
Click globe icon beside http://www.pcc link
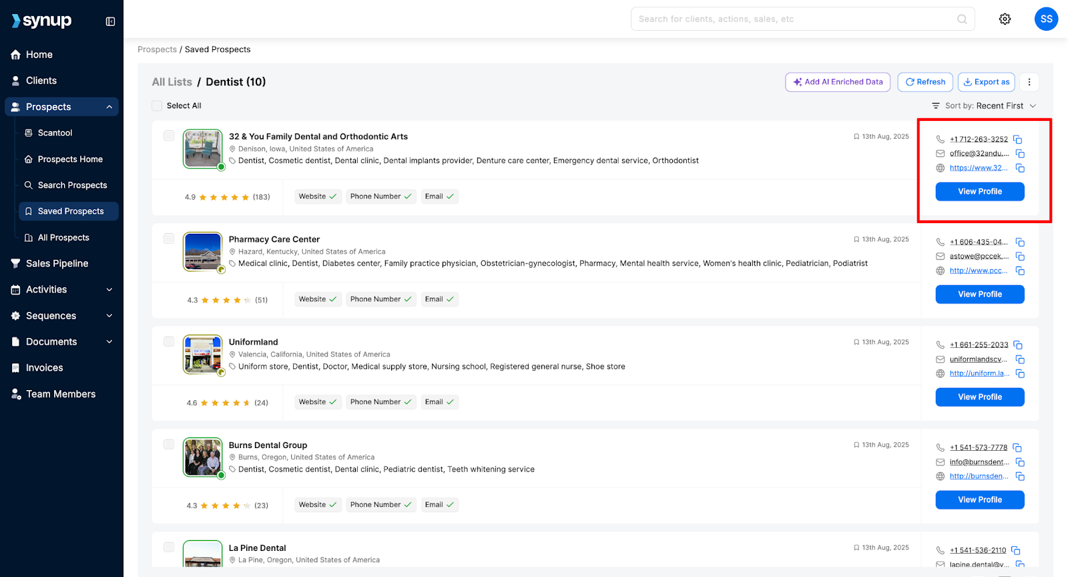coord(940,271)
